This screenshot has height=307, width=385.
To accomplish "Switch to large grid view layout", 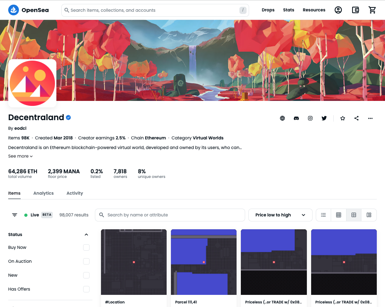I will [x=354, y=215].
